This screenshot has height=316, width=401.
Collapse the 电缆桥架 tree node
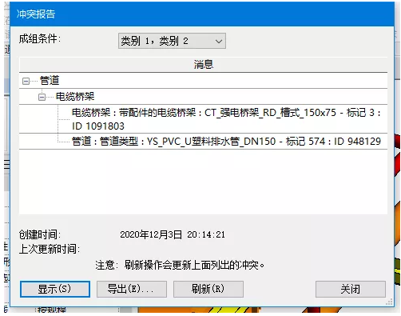[42, 97]
